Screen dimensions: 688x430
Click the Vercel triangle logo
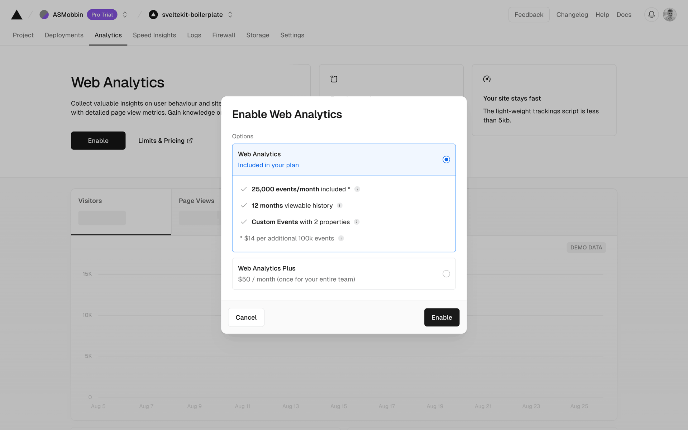[16, 15]
